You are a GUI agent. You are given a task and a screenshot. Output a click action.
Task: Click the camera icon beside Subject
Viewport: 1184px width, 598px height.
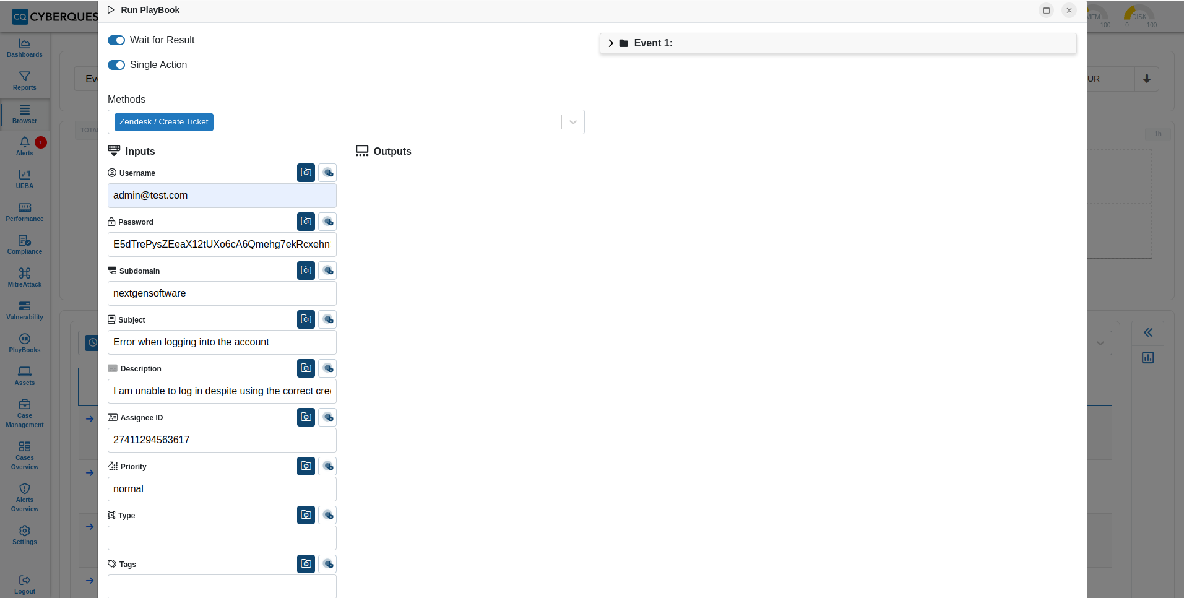pyautogui.click(x=306, y=319)
